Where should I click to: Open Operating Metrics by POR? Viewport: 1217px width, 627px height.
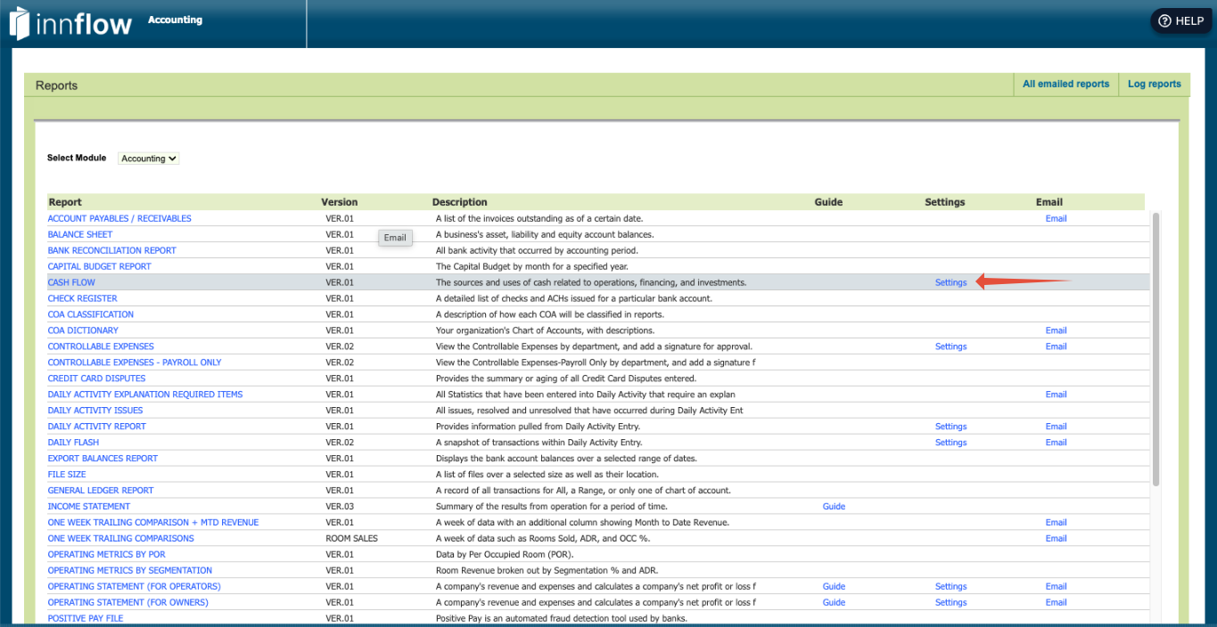point(107,555)
